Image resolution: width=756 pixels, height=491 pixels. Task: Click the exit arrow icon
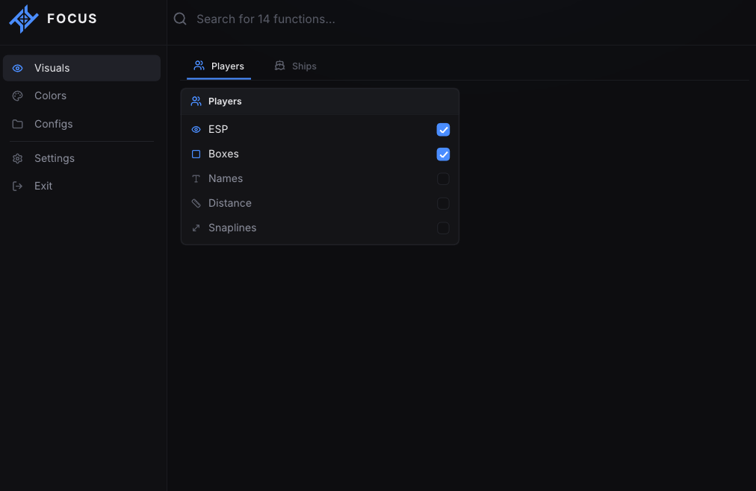point(17,186)
